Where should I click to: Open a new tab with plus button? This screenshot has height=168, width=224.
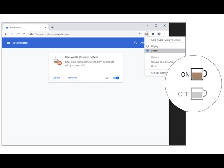click(52, 28)
